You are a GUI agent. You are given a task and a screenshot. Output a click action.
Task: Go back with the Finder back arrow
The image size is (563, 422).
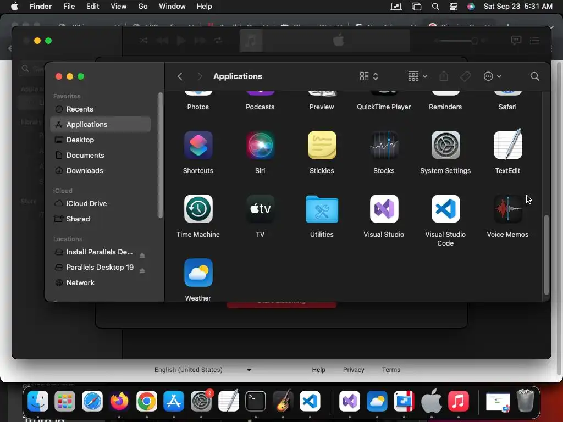[x=180, y=76]
